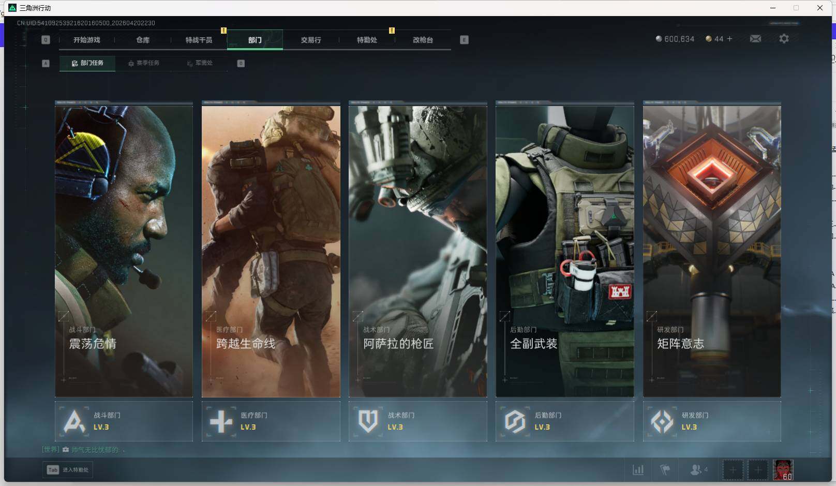Viewport: 836px width, 486px height.
Task: Click the 后勤部门 hexagon emblem icon
Action: point(515,421)
